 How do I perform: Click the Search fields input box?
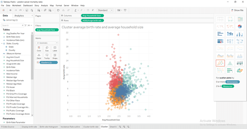coord(13,25)
